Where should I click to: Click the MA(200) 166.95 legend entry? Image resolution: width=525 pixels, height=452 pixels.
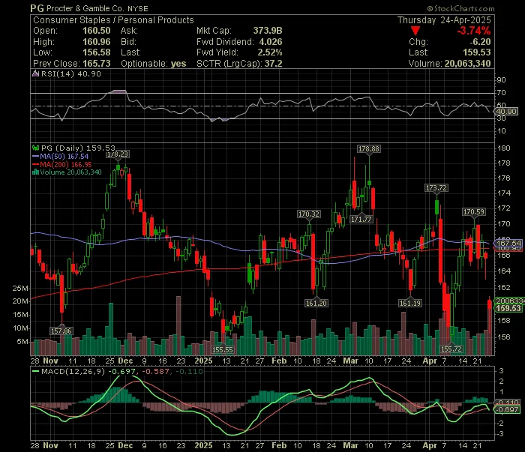(66, 165)
